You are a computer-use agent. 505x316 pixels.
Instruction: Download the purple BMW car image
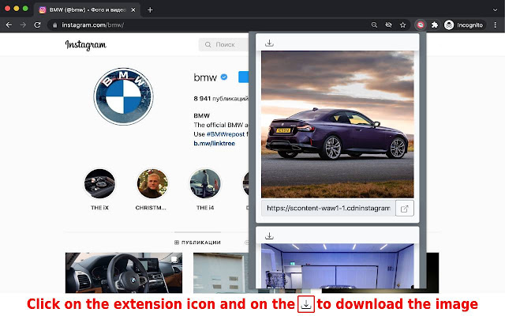click(269, 43)
